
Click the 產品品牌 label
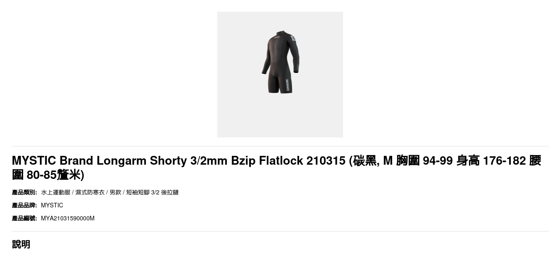24,205
